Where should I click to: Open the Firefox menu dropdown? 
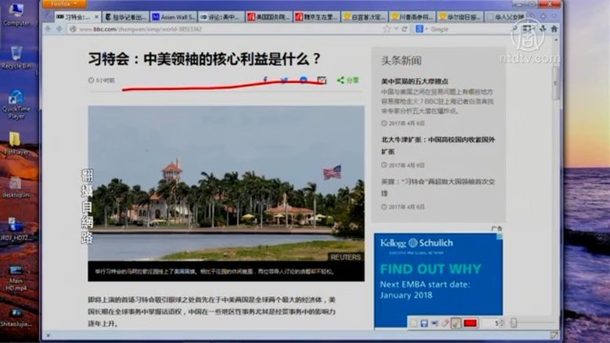(x=65, y=4)
